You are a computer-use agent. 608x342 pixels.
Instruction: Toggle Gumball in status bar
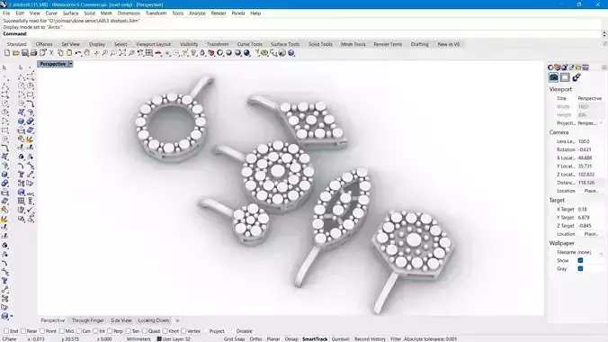(x=341, y=339)
